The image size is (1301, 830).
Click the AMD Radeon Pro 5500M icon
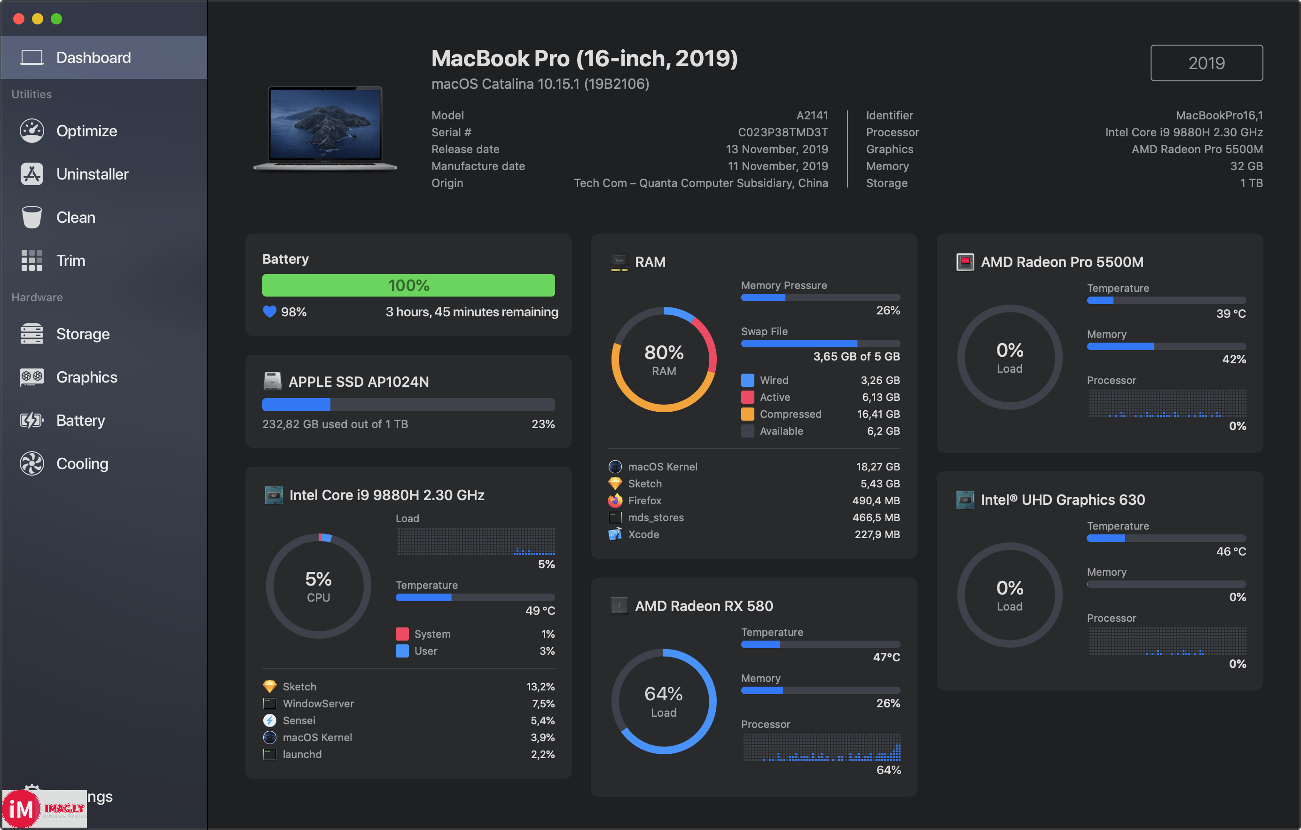[x=965, y=262]
